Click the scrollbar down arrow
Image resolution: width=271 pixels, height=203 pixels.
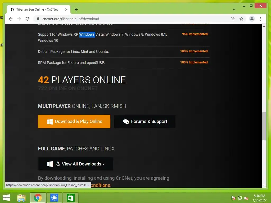coord(264,185)
